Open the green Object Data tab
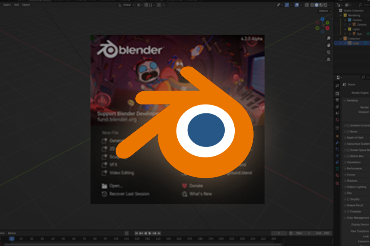Screen dimensions: 370x246 coord(338,169)
